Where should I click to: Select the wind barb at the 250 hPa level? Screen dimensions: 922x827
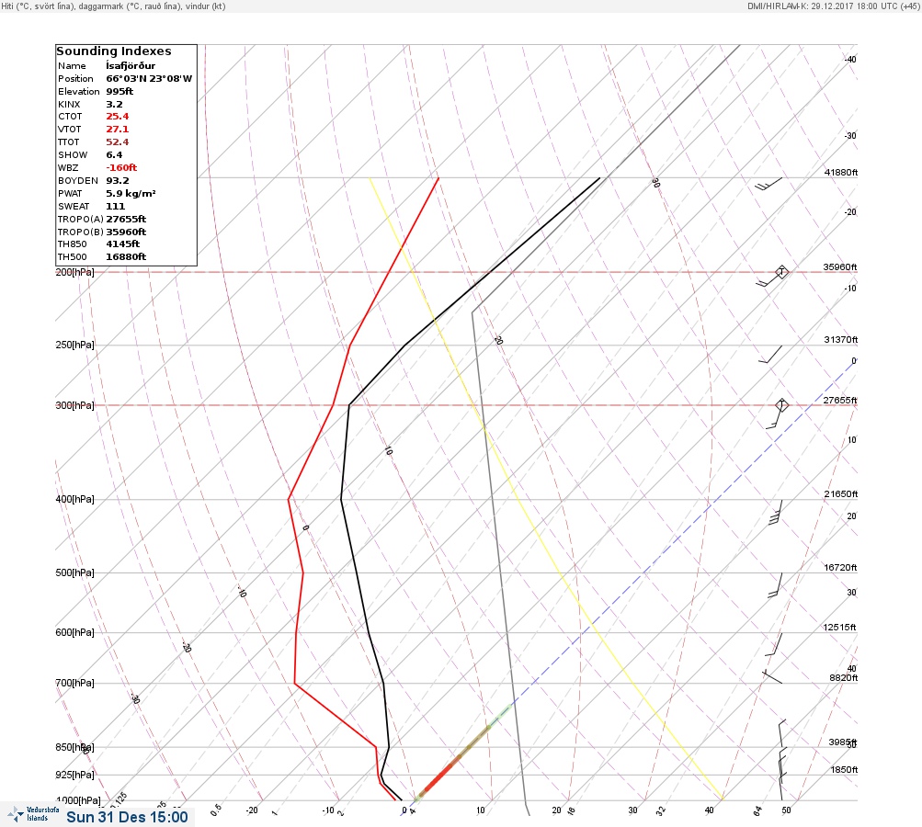(x=770, y=355)
